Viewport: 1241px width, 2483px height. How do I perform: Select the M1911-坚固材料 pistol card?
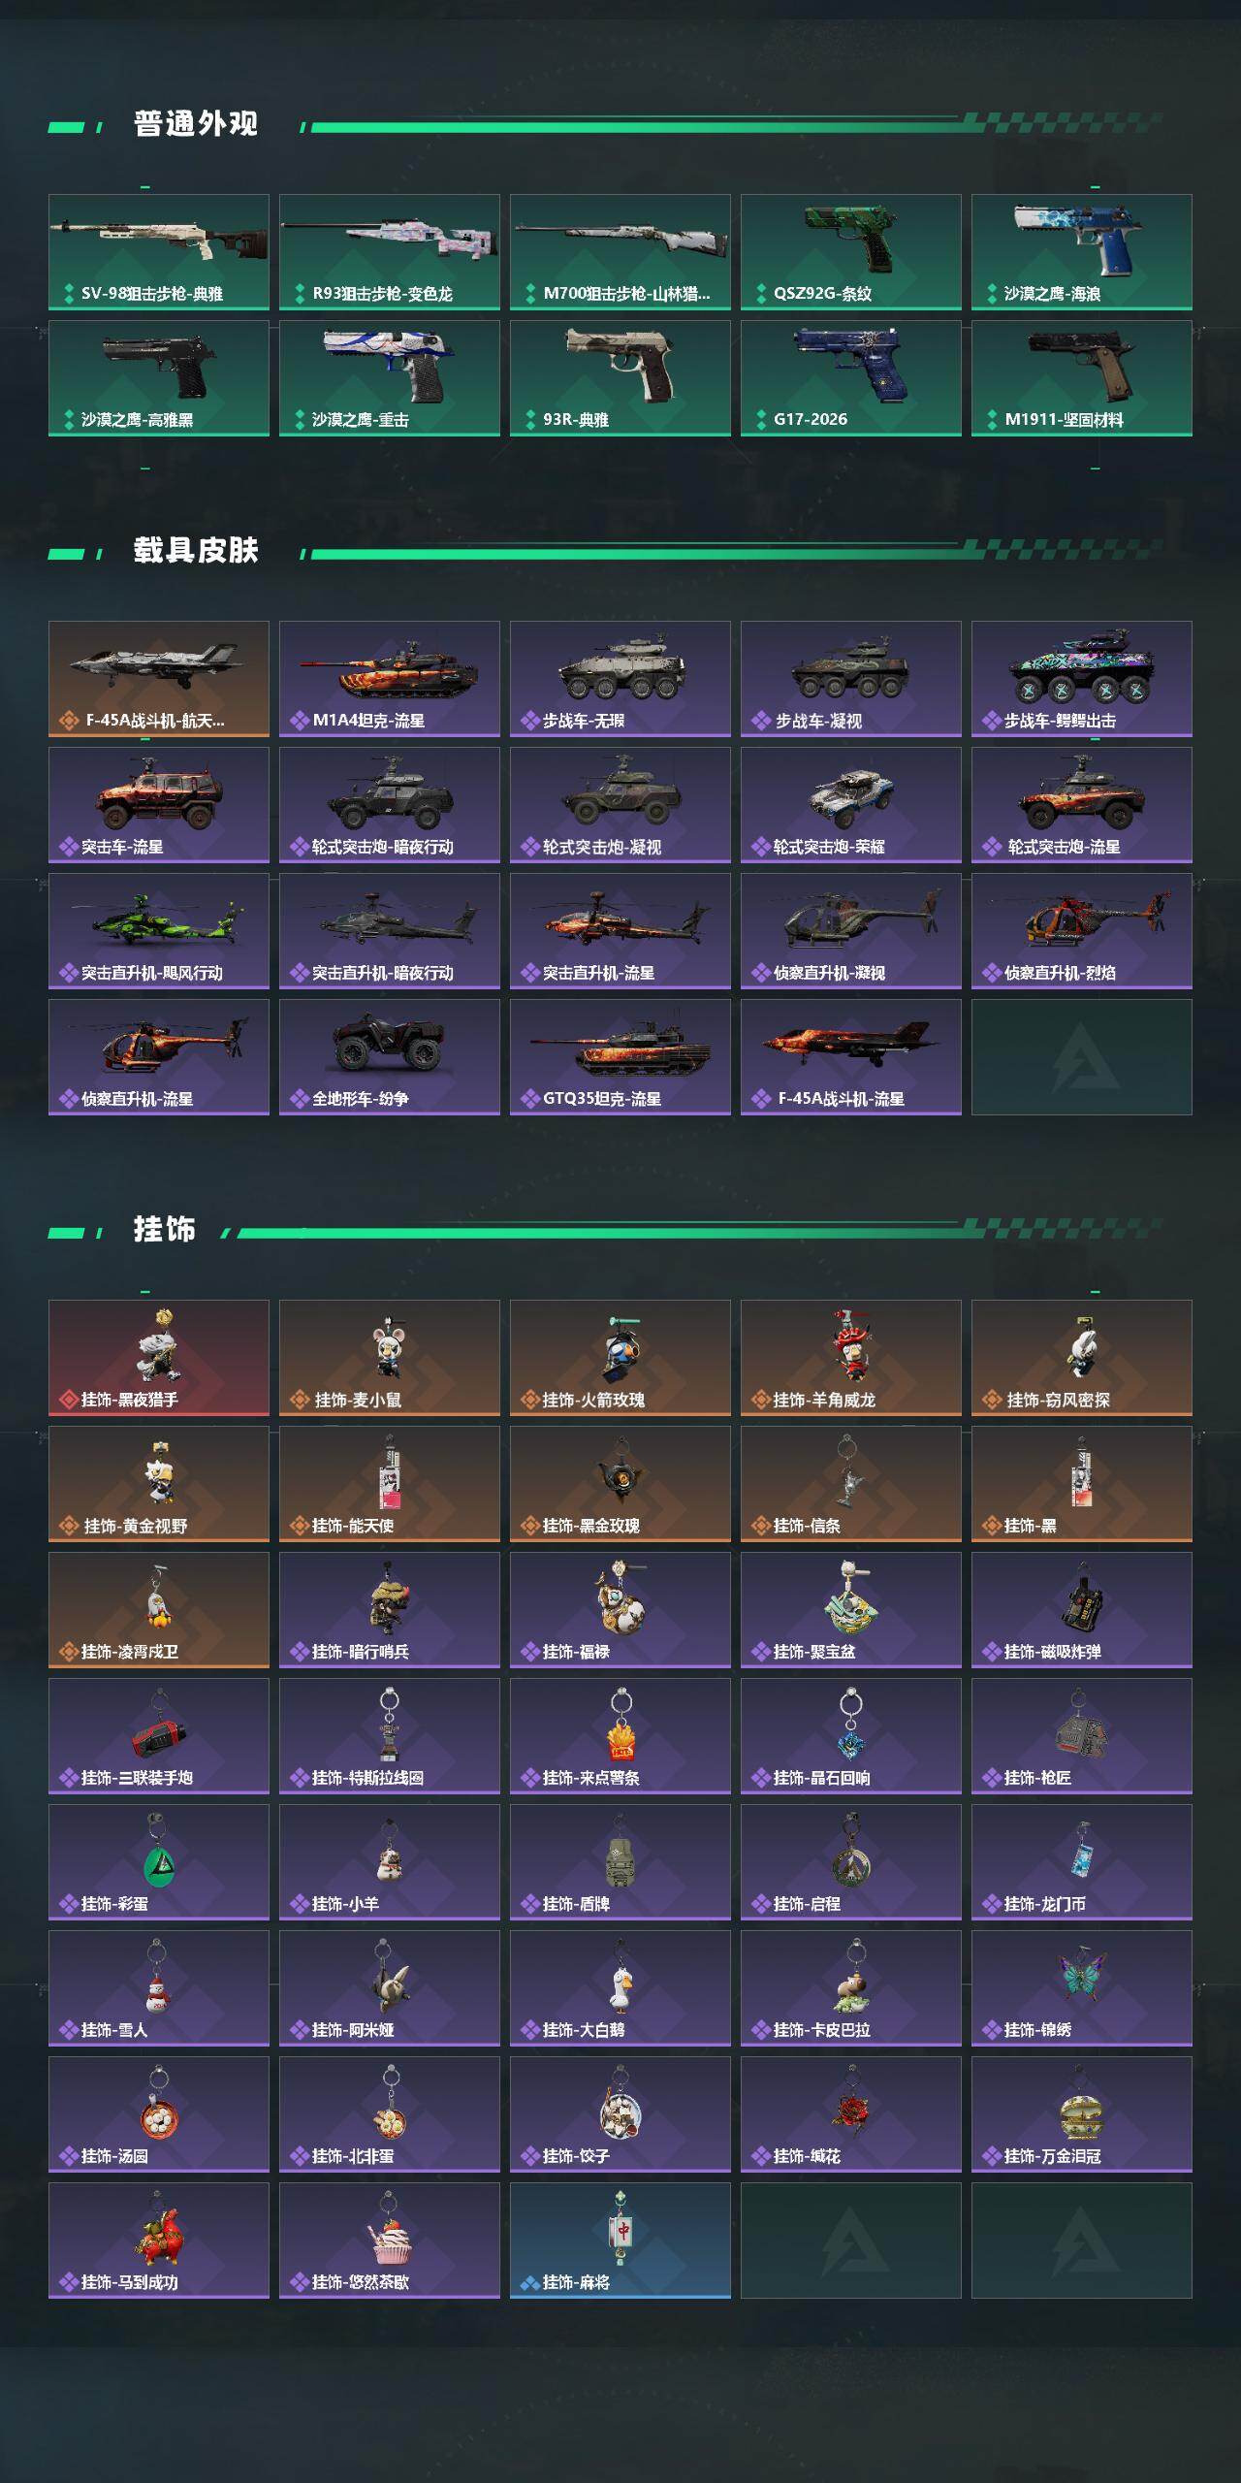pyautogui.click(x=1082, y=378)
